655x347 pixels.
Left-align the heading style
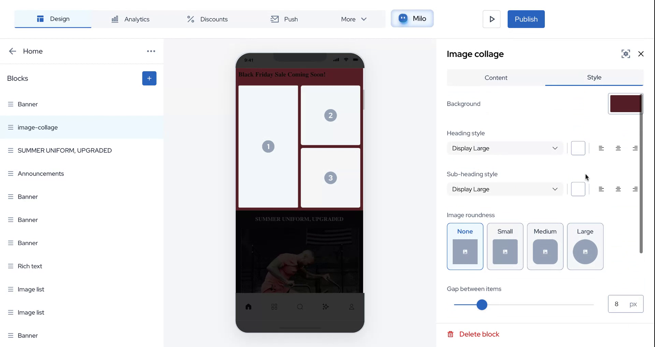(601, 148)
